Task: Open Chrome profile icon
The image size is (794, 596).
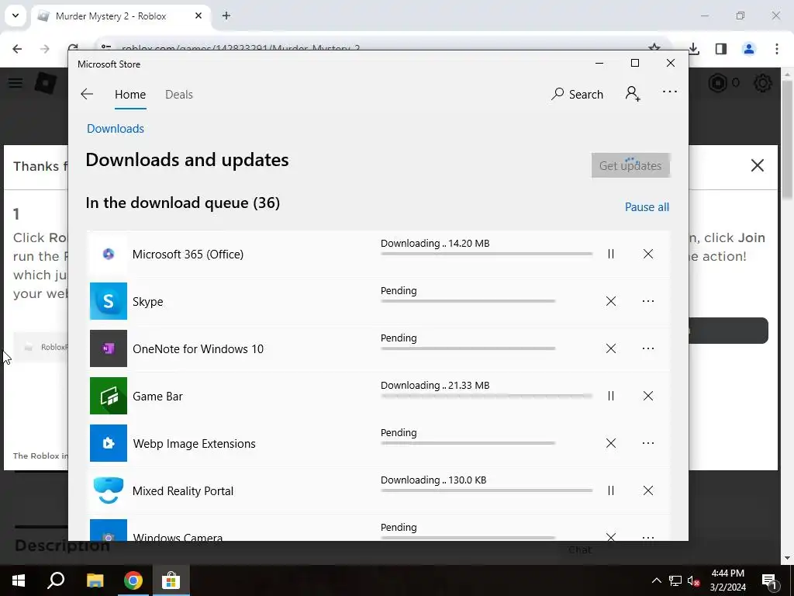Action: coord(748,49)
